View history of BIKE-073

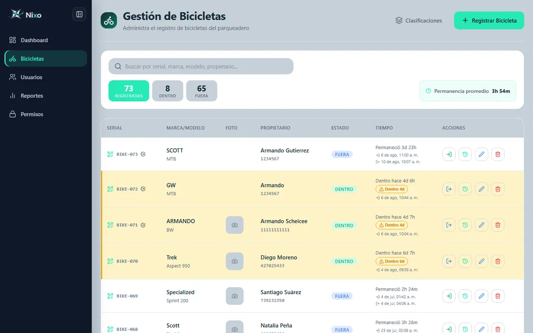point(465,154)
